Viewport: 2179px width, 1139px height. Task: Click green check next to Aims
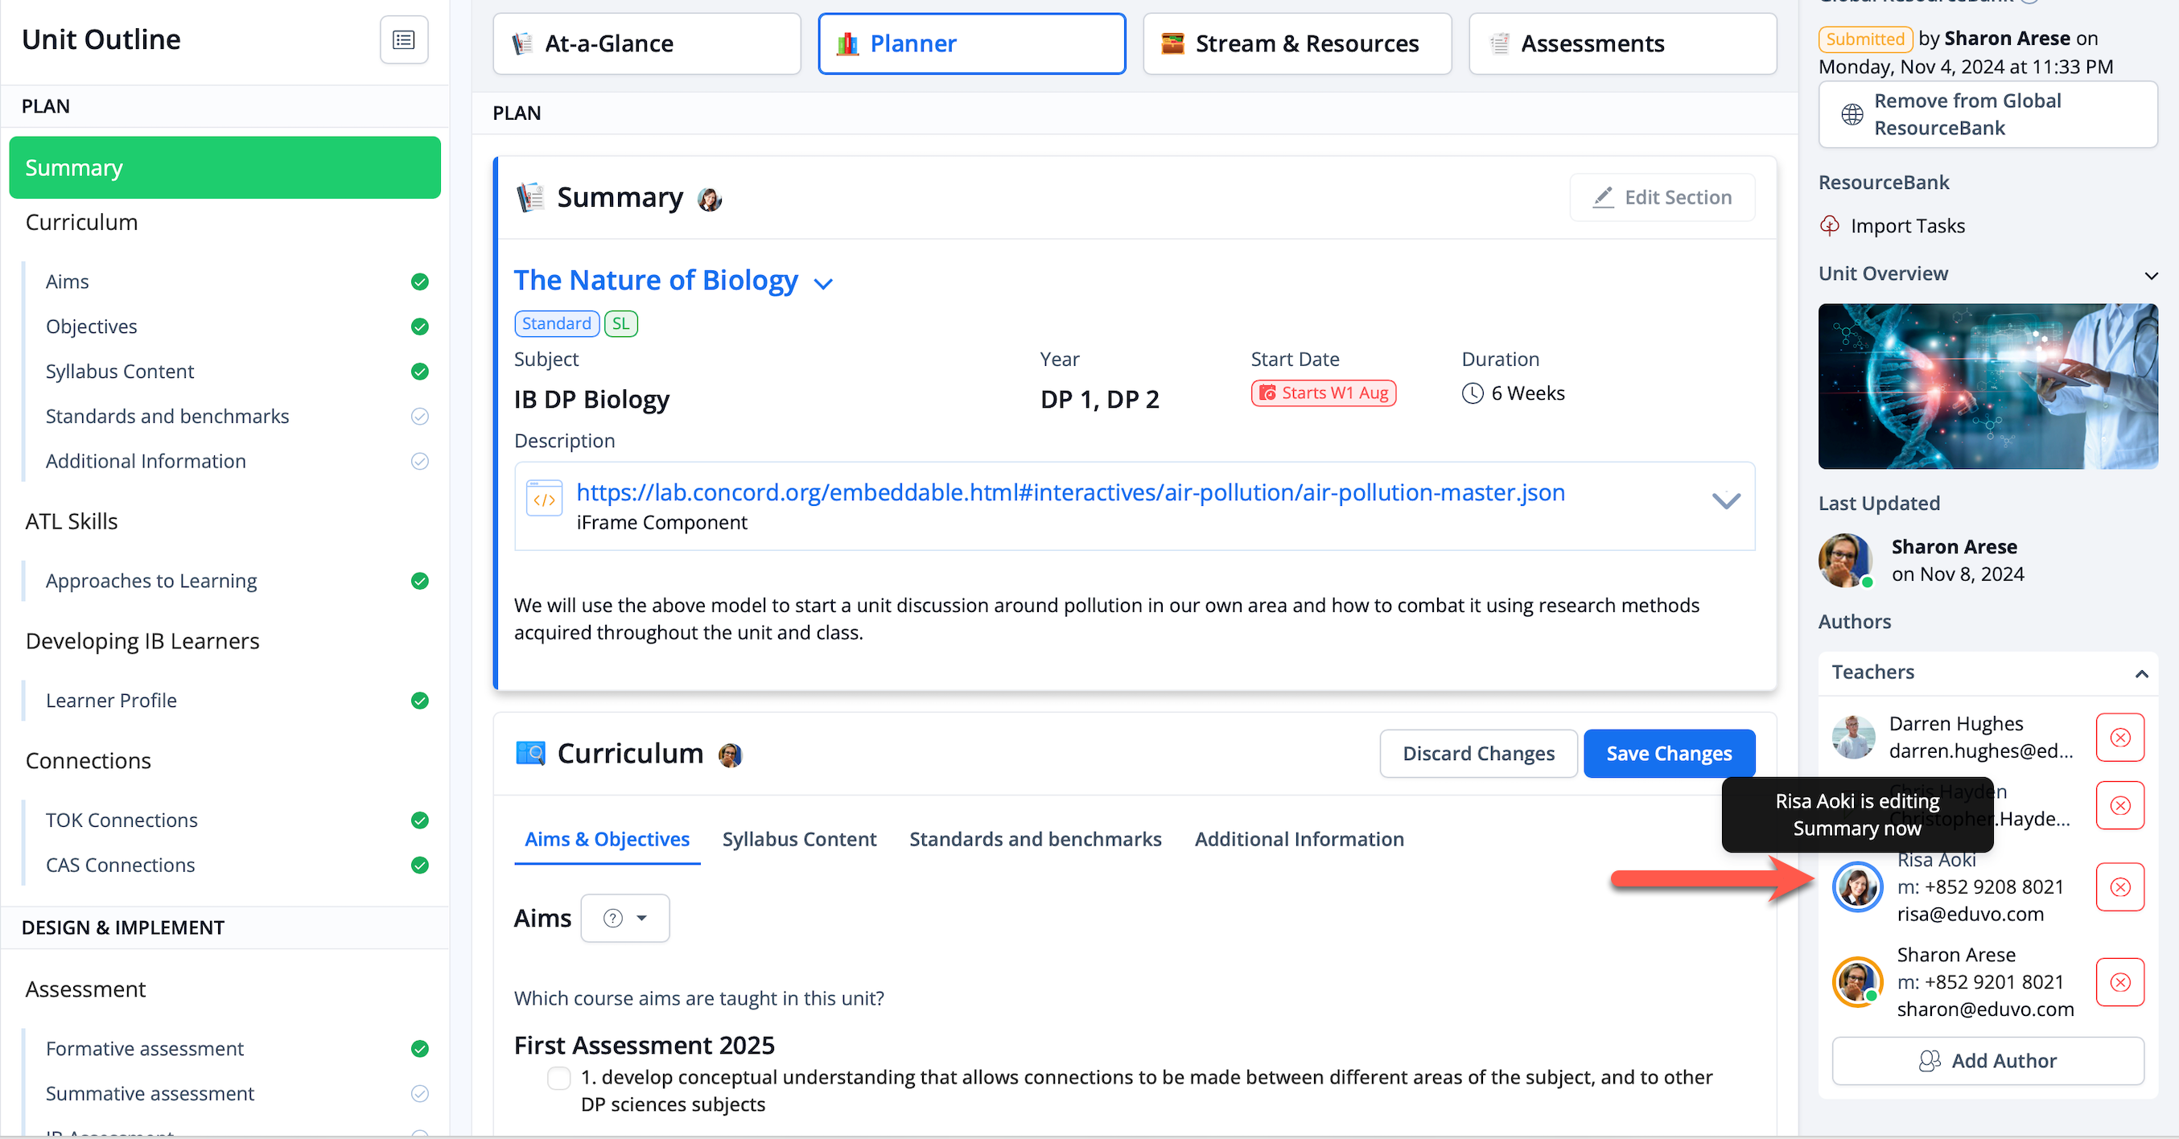click(x=419, y=282)
